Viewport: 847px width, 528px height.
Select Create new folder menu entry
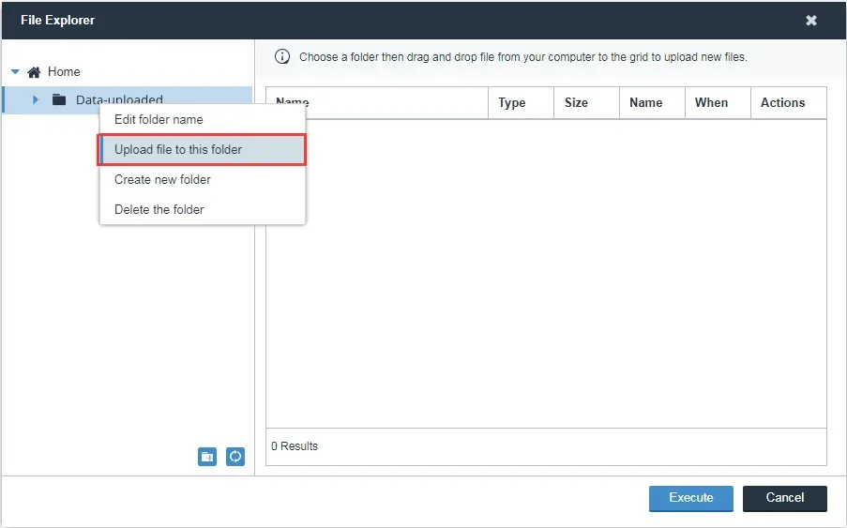[203, 180]
